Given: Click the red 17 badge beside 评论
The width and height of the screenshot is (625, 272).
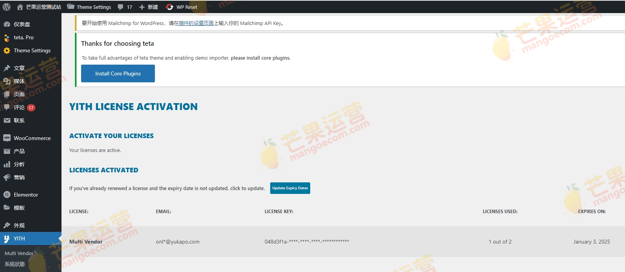Looking at the screenshot, I should click(x=31, y=108).
